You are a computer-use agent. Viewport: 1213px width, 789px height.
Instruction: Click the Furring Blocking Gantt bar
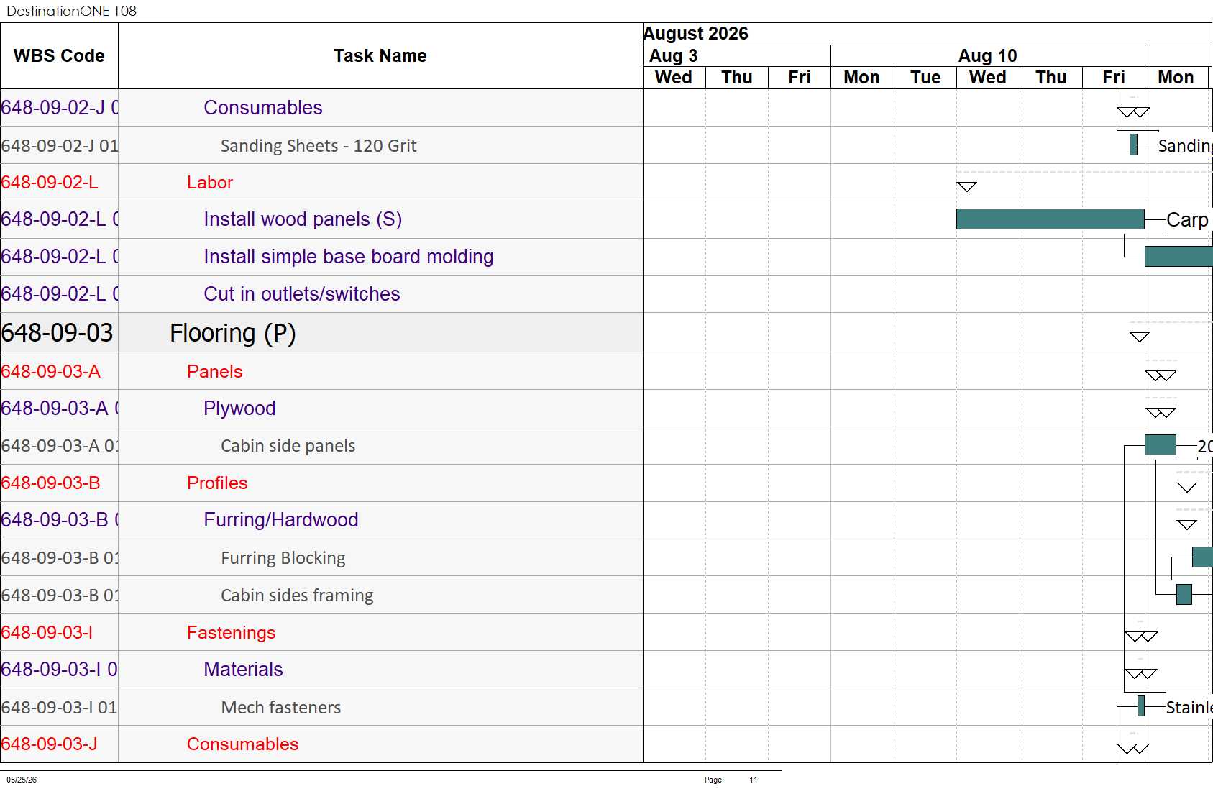click(x=1202, y=557)
